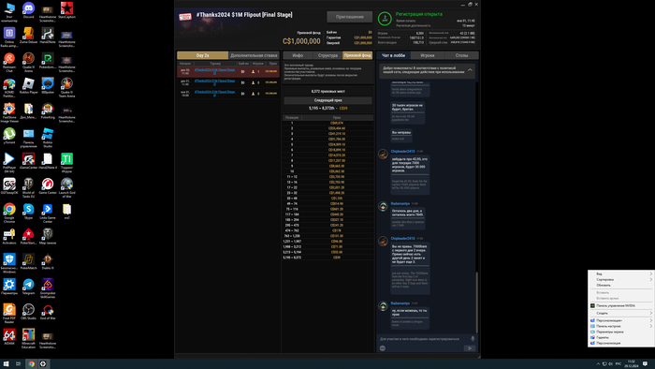
Task: Expand the Вид submenu
Action: click(x=621, y=273)
